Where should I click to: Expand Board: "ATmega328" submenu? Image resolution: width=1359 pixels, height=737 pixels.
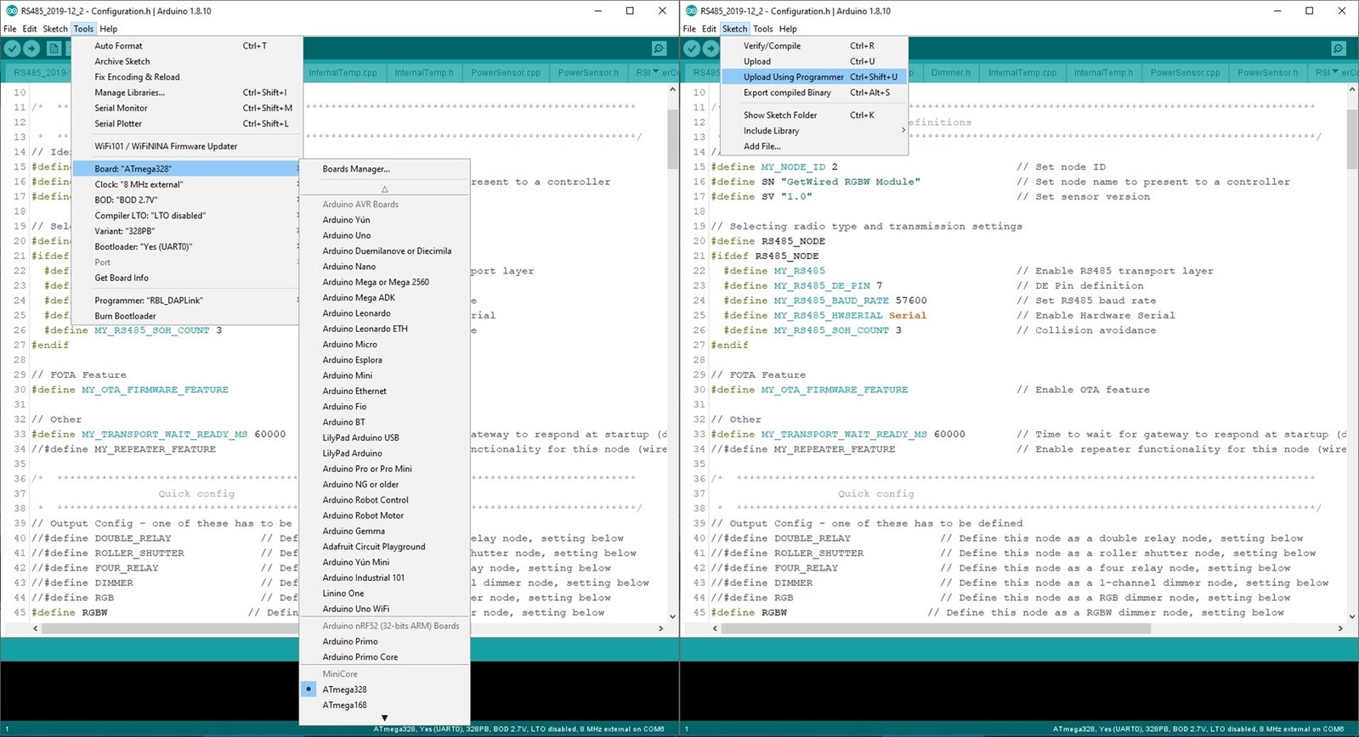[187, 169]
